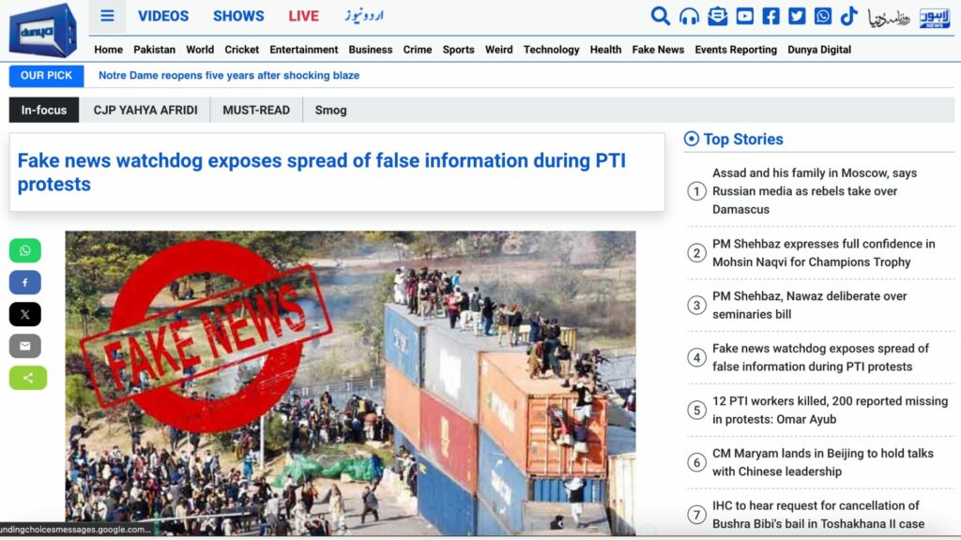Select the LIVE menu item
The height and width of the screenshot is (540, 961).
point(303,16)
